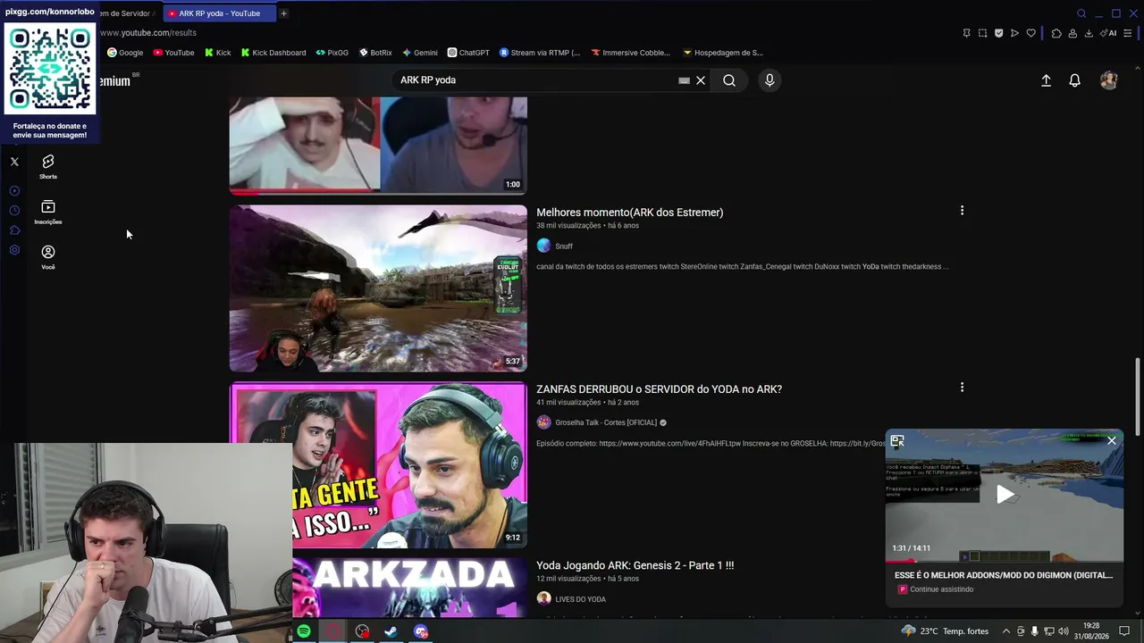Open YouTube notifications bell
This screenshot has height=643, width=1144.
pyautogui.click(x=1075, y=80)
